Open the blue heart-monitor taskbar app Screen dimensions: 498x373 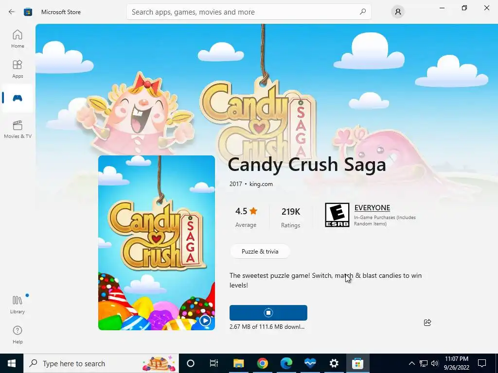coord(310,363)
